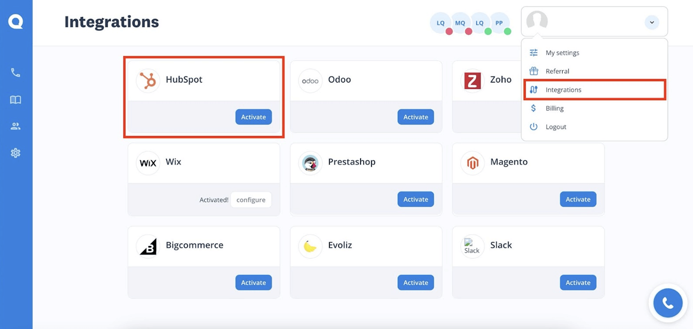693x329 pixels.
Task: Open the settings gear in sidebar
Action: (x=16, y=153)
